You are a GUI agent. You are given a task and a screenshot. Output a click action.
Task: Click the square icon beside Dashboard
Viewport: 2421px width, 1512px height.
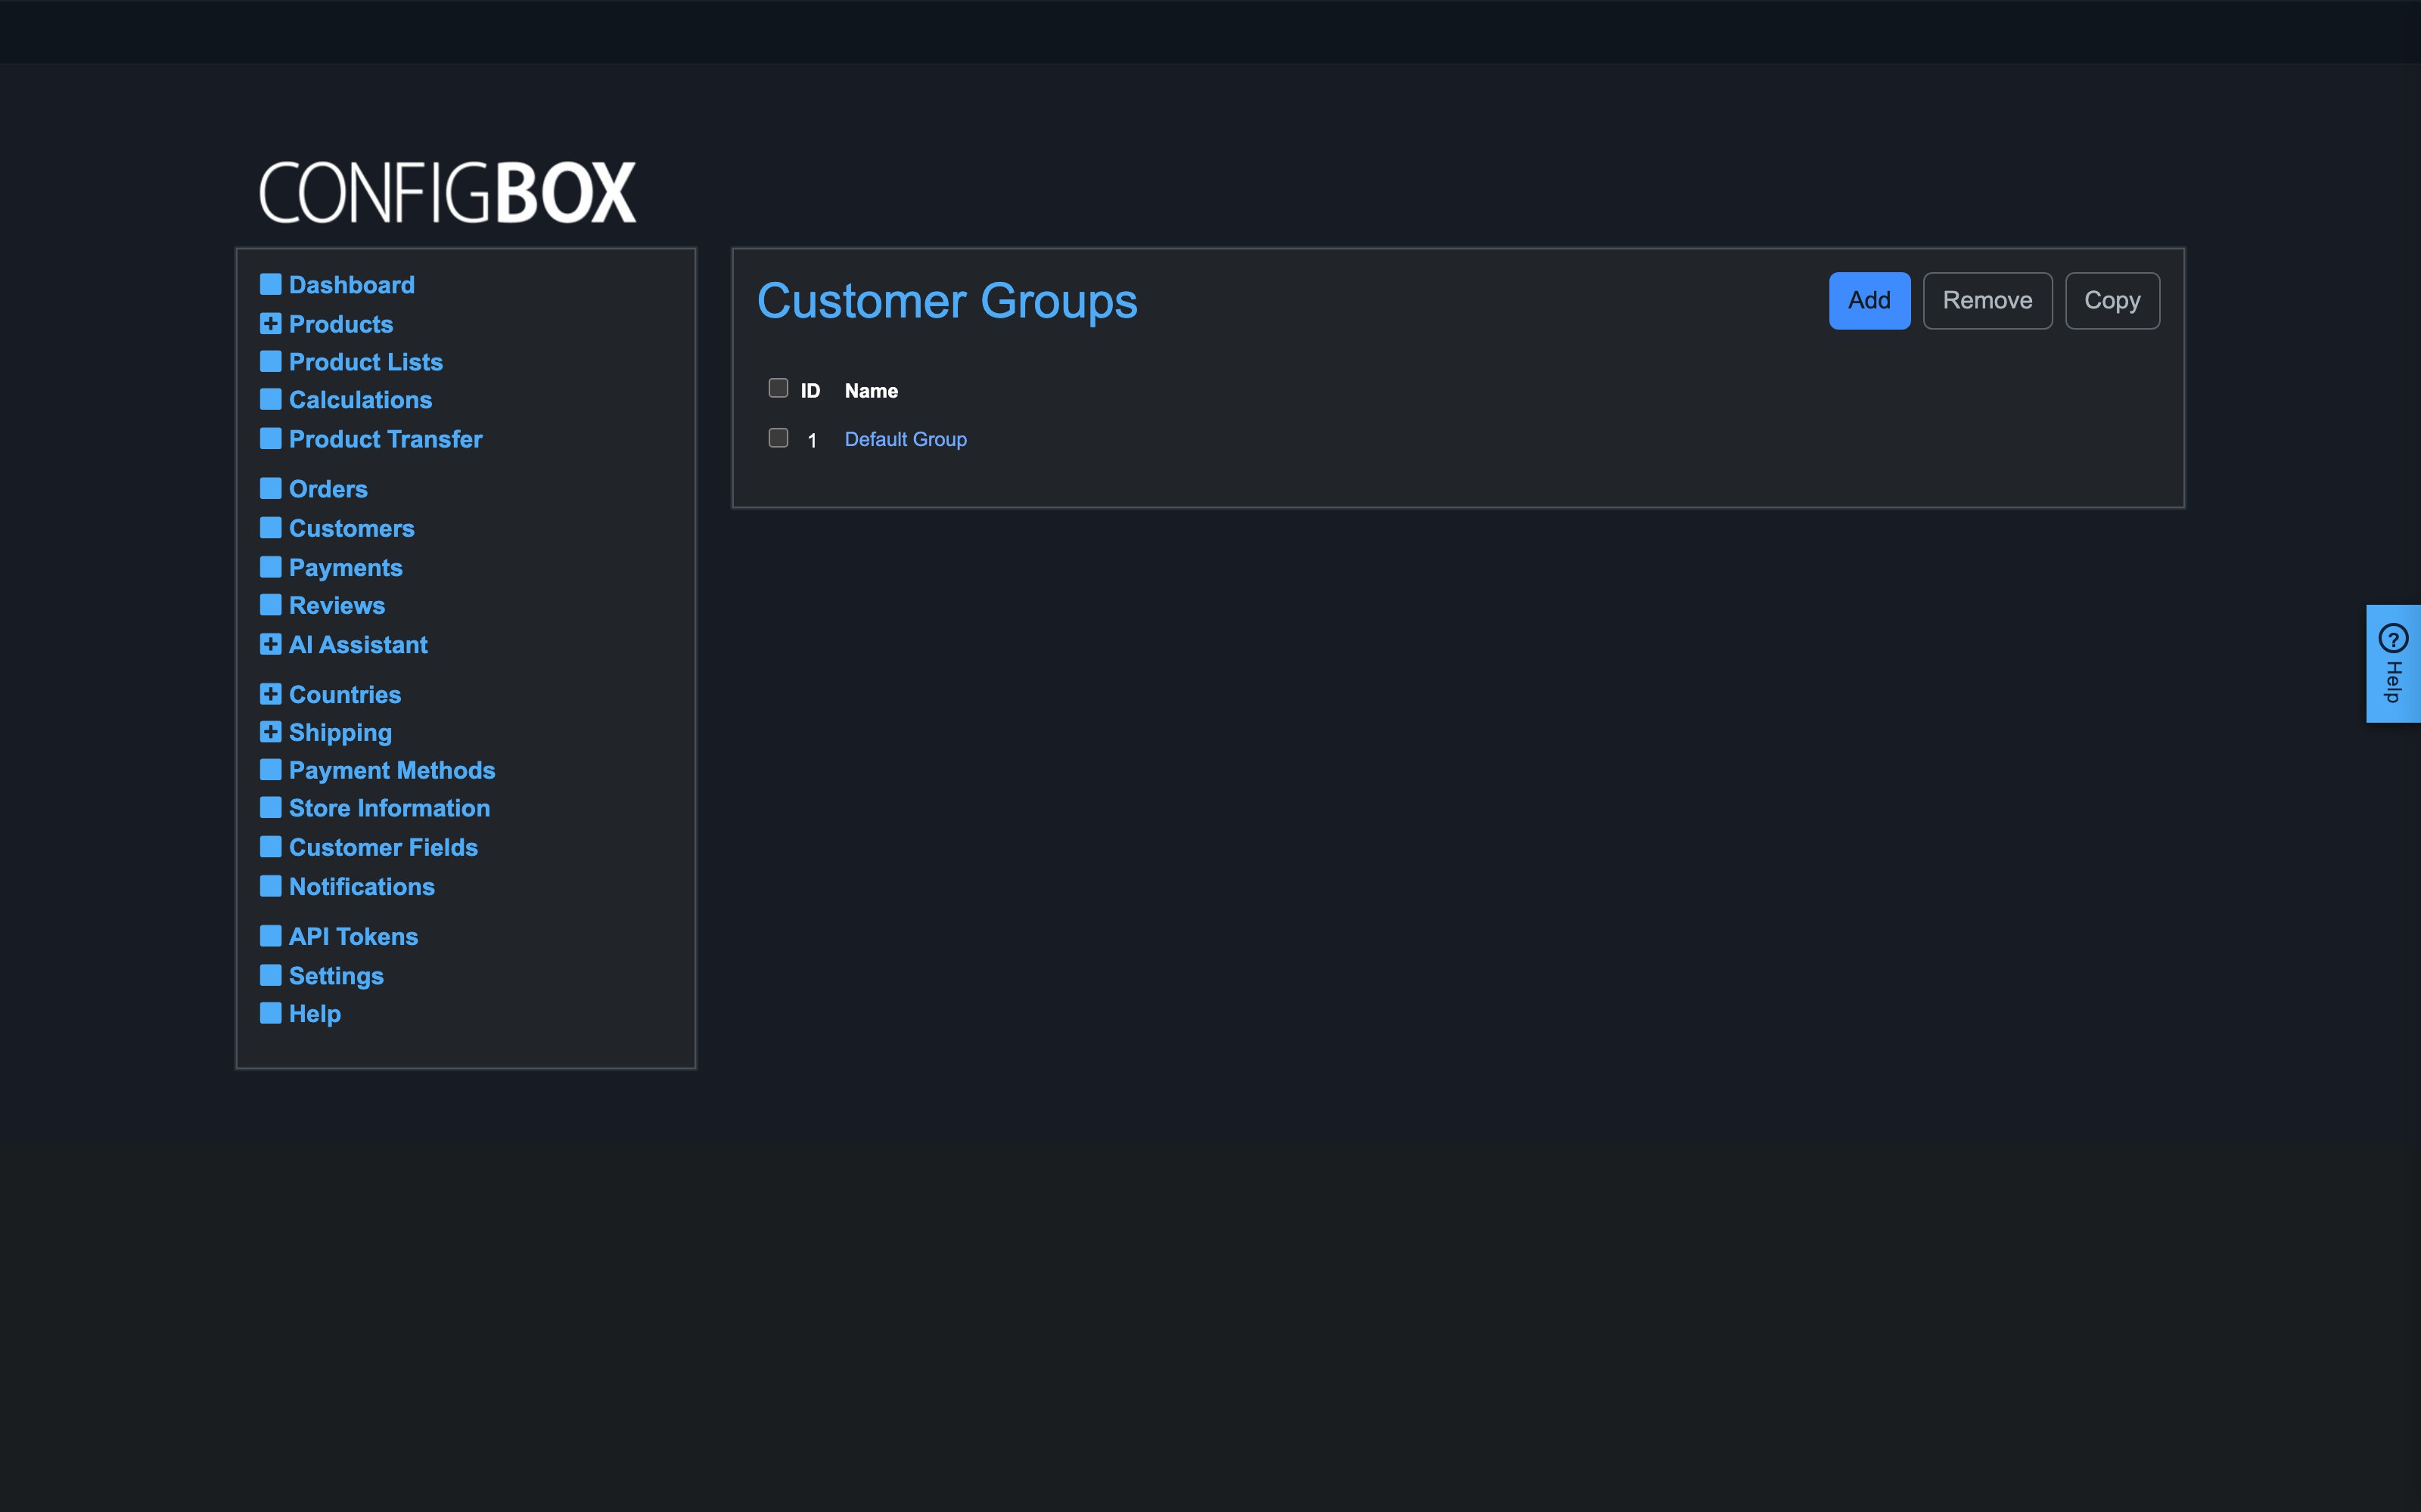(x=270, y=284)
